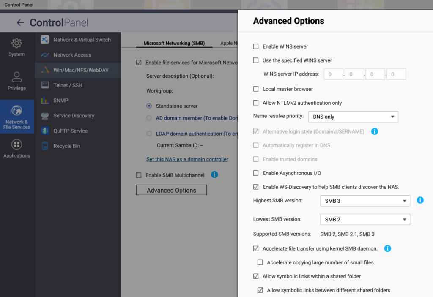
Task: Switch to Microsoft Networking (SMB) tab
Action: 174,43
